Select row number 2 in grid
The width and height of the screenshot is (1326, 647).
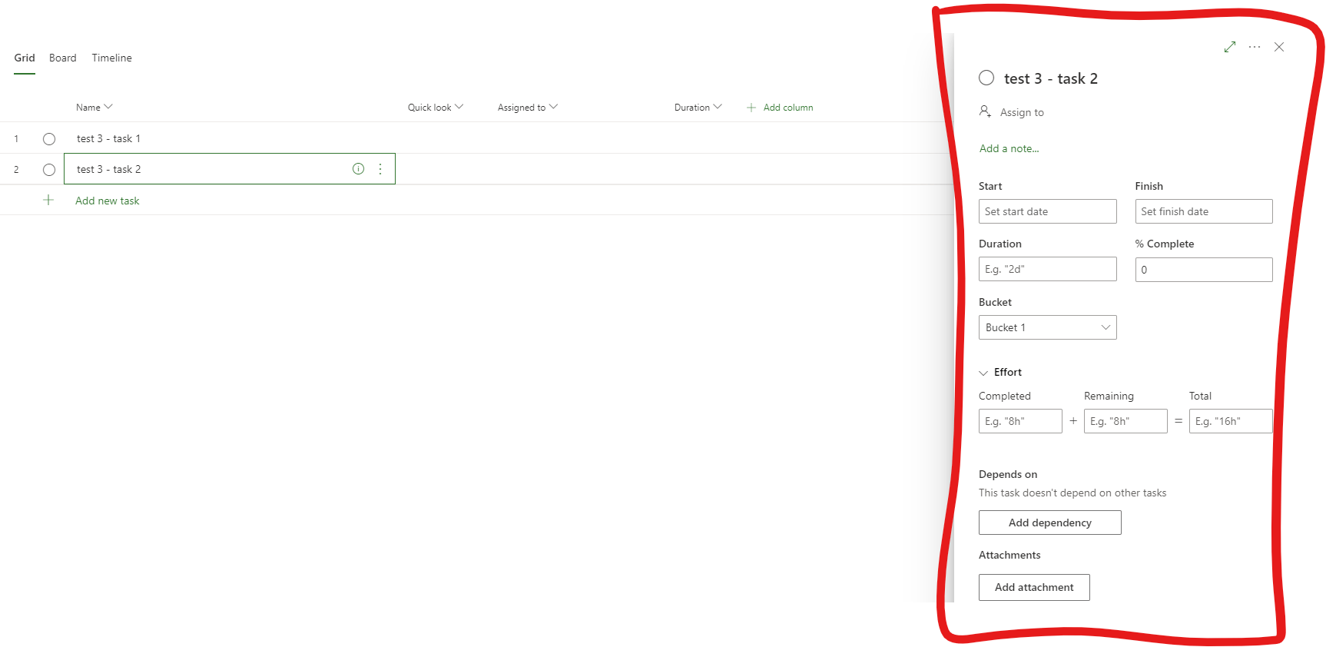16,170
